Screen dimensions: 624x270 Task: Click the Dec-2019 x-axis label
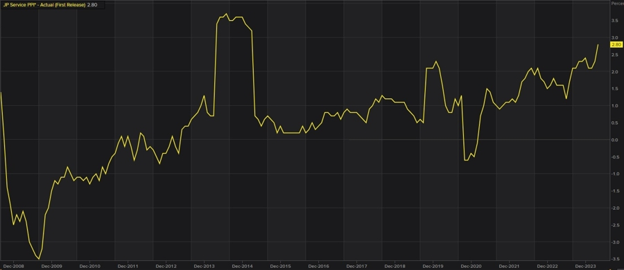coord(433,266)
